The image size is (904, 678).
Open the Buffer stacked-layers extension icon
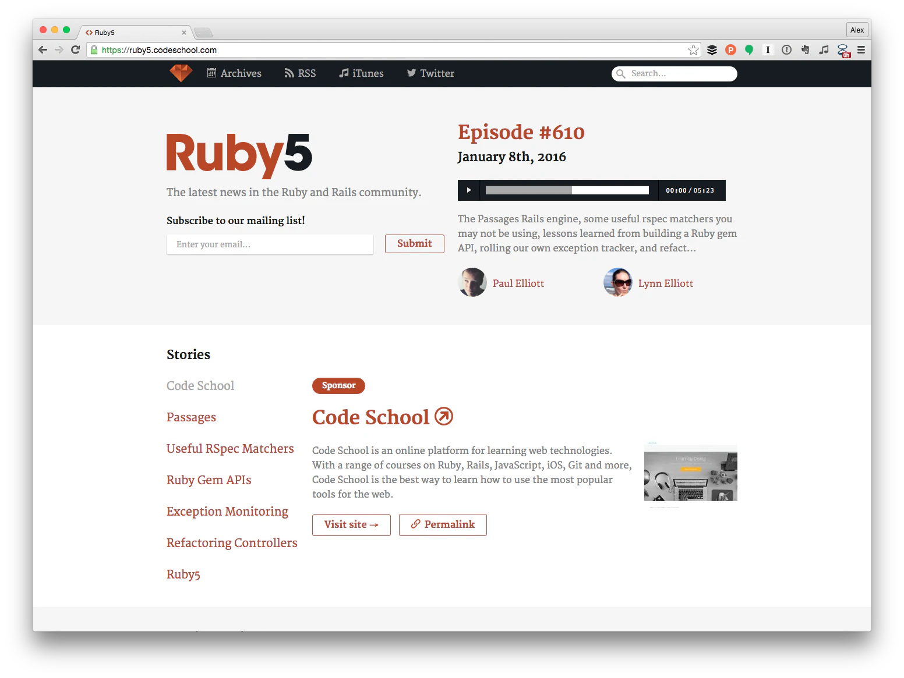tap(712, 50)
